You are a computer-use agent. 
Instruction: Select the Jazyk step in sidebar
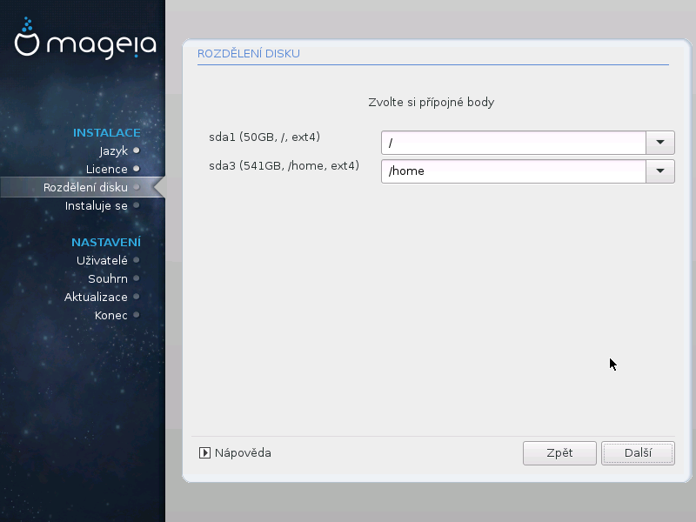[x=114, y=151]
